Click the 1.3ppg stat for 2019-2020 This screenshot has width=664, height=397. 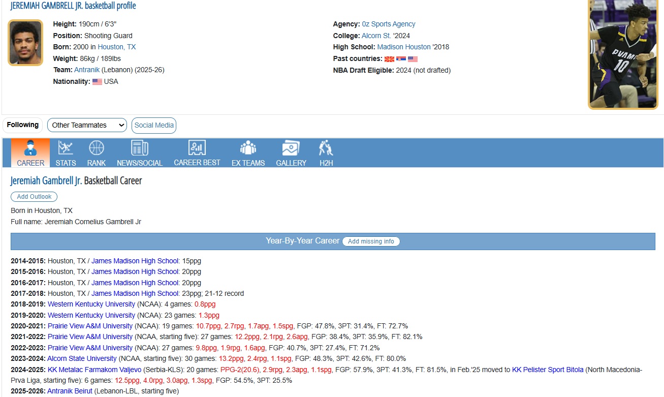209,315
